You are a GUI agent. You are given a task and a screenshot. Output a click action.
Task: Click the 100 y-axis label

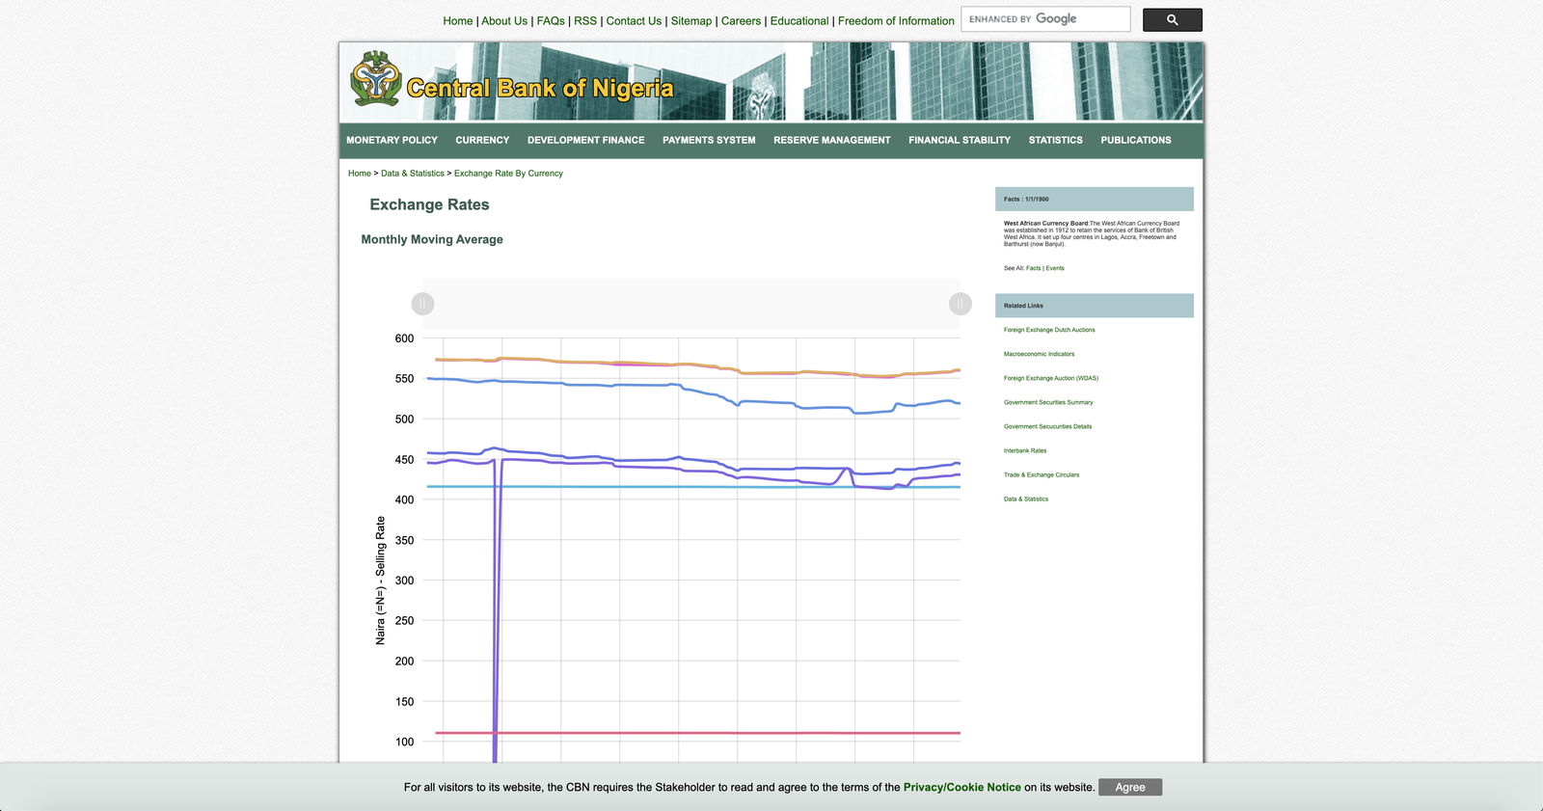coord(404,742)
